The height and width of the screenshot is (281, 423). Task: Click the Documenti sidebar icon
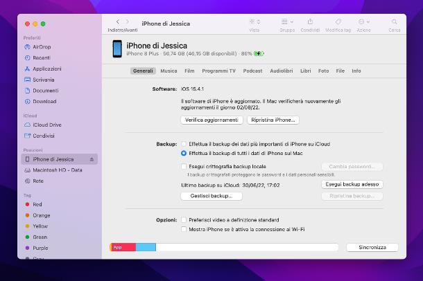27,91
